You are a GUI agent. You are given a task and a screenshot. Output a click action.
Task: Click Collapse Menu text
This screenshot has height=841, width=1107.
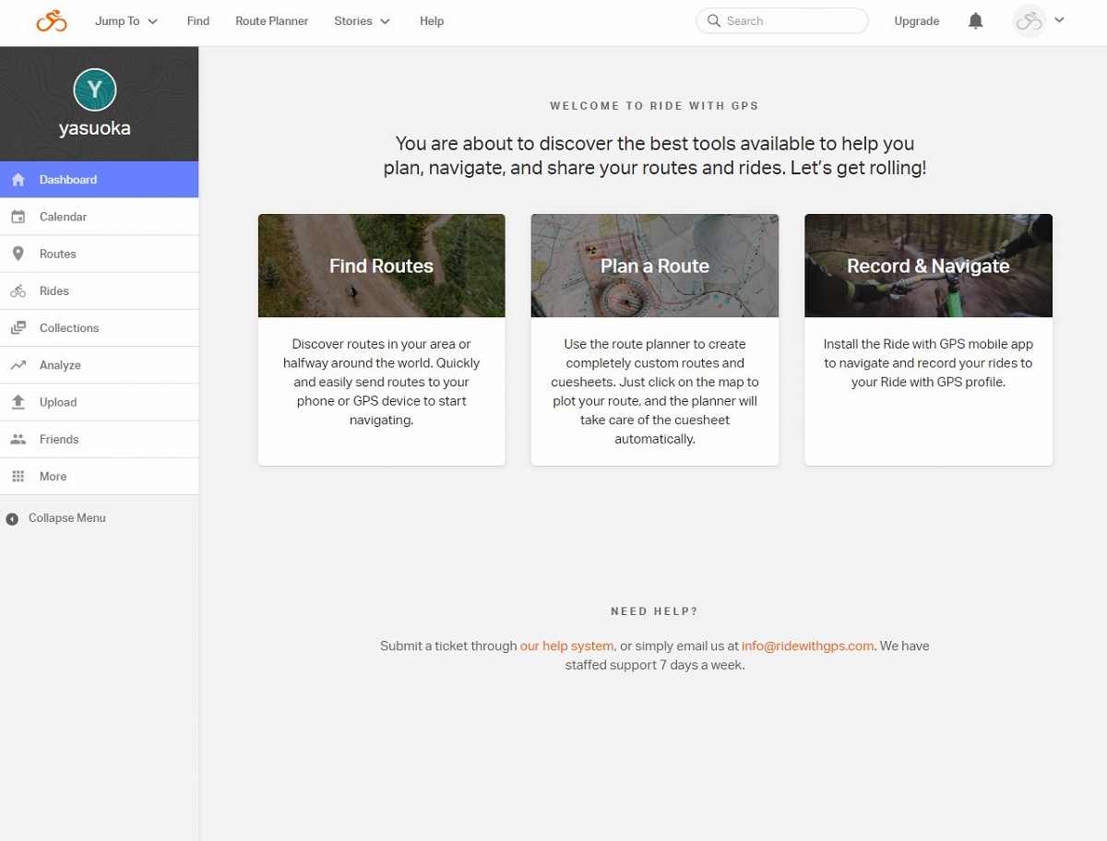67,518
